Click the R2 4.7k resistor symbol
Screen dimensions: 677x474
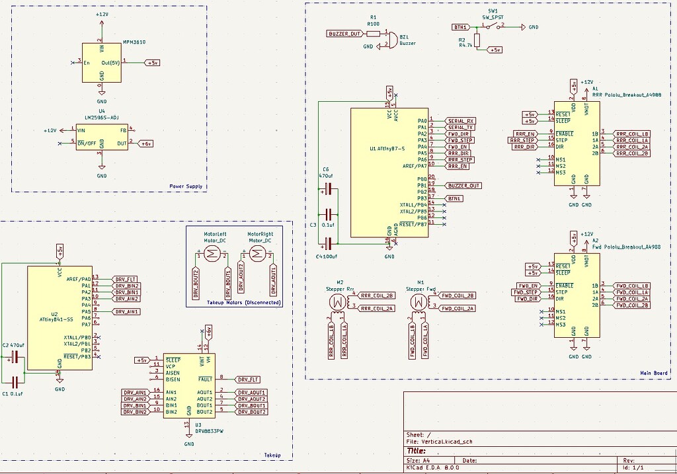[x=478, y=40]
